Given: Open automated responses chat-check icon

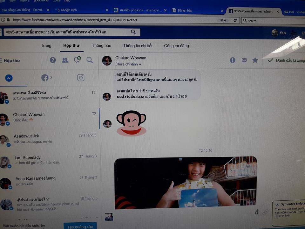Looking at the screenshot, I should (x=78, y=60).
